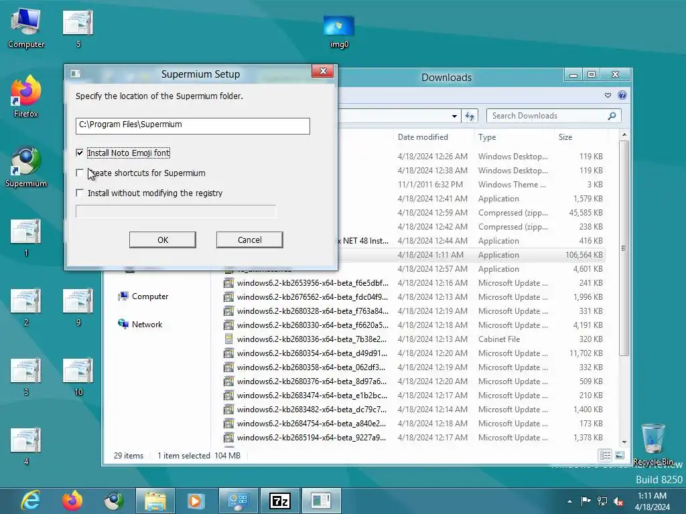Edit the Supermium folder location field

[192, 126]
